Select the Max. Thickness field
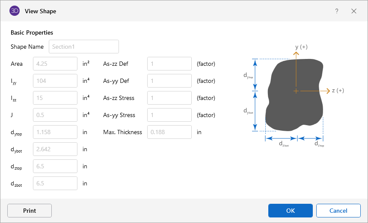 [169, 132]
